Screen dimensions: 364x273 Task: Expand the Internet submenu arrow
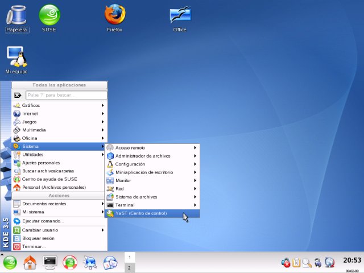102,114
